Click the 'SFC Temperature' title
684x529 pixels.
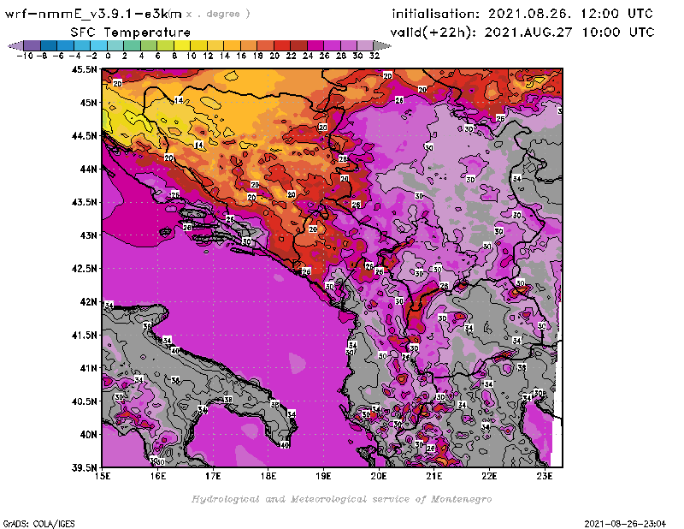(x=131, y=33)
